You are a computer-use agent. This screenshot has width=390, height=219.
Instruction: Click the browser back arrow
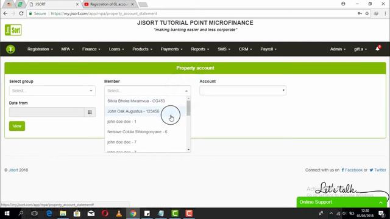point(5,13)
